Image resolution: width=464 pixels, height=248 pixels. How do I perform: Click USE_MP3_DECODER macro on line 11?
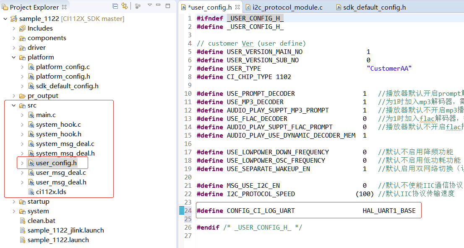pos(255,102)
